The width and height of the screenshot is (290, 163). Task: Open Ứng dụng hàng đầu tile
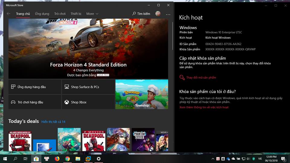point(35,87)
